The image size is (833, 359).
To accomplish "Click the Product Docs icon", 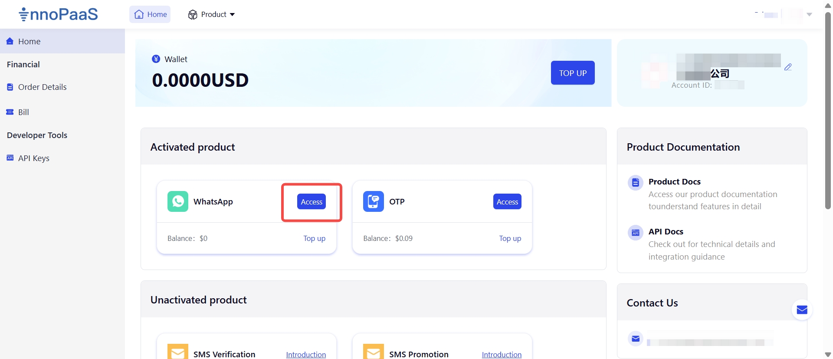I will coord(636,182).
